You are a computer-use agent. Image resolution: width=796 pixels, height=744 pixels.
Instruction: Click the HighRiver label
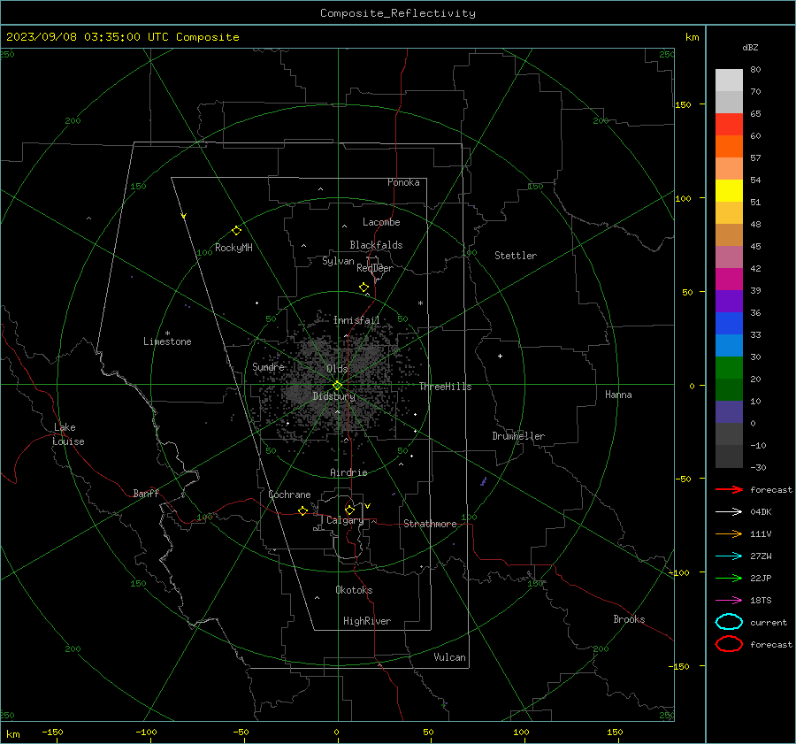coord(367,621)
